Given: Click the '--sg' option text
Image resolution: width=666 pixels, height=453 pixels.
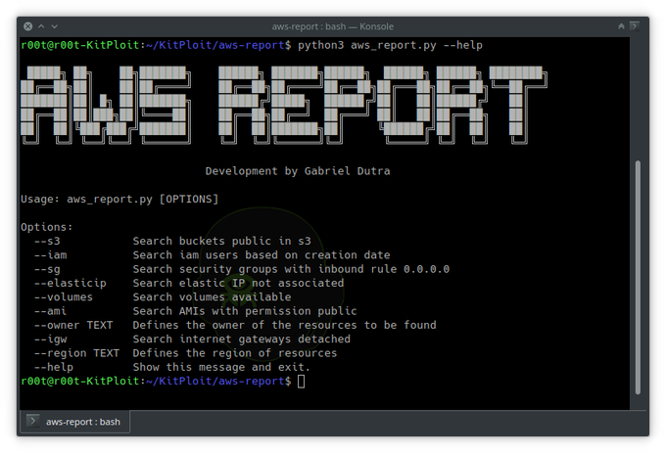Looking at the screenshot, I should [x=47, y=269].
